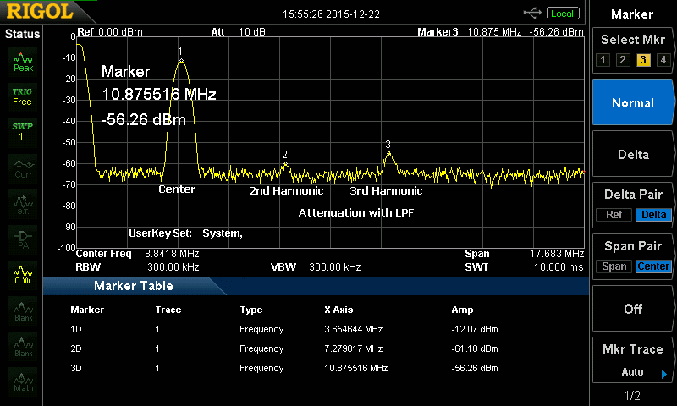Click the Math trace status icon
Screen dimensions: 677x406
click(22, 381)
